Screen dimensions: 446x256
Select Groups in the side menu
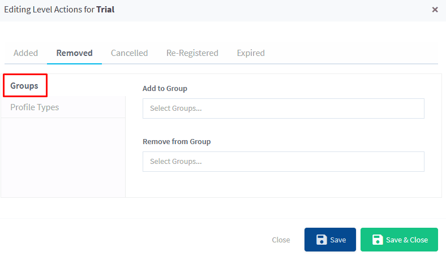(x=24, y=85)
